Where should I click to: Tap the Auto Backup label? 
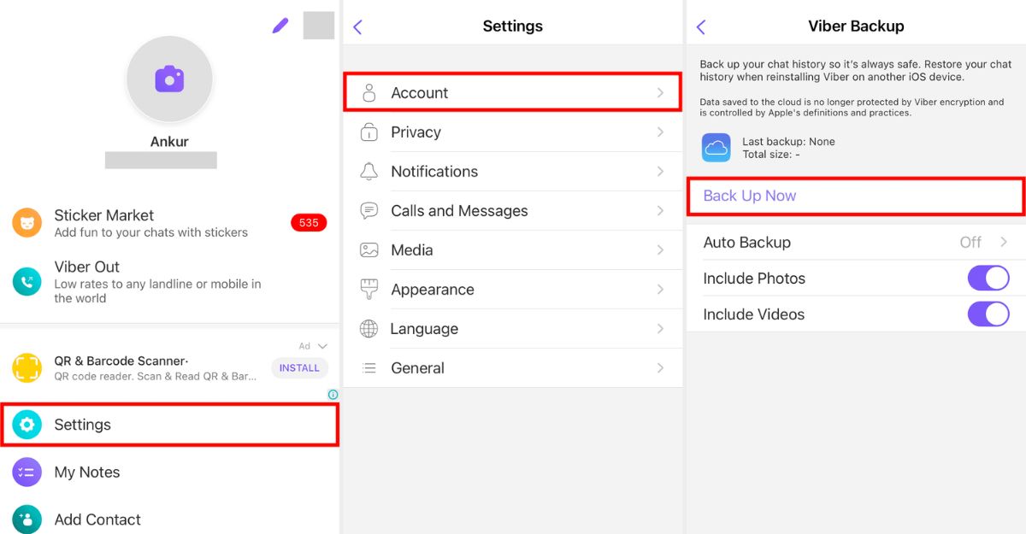click(747, 243)
